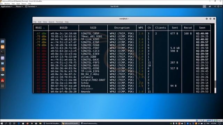Select the <hidden> SSID entry
223x125 pixels.
pos(87,89)
